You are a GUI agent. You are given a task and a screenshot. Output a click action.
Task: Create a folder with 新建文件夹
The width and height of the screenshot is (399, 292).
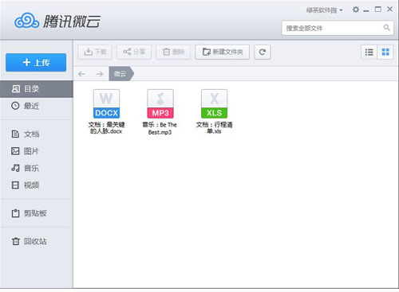click(223, 52)
